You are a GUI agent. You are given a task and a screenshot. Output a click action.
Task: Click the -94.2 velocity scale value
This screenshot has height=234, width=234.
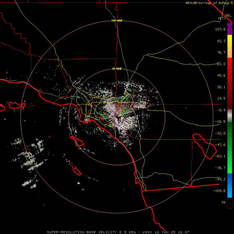coord(220,179)
